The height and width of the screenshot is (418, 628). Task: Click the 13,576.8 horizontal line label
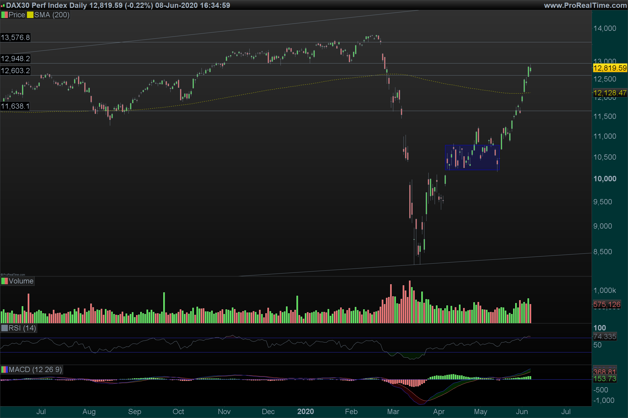[15, 37]
